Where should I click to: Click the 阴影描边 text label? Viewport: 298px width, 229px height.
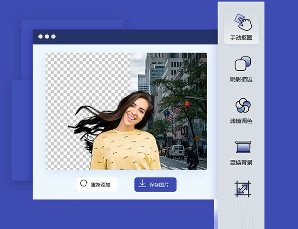click(241, 79)
